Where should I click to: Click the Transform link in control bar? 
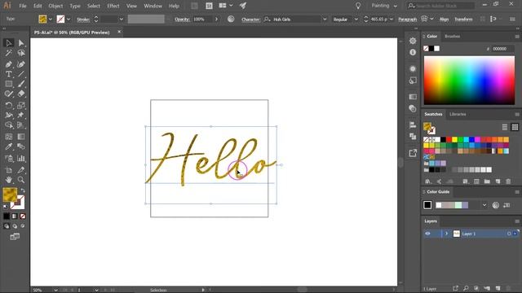pyautogui.click(x=463, y=20)
